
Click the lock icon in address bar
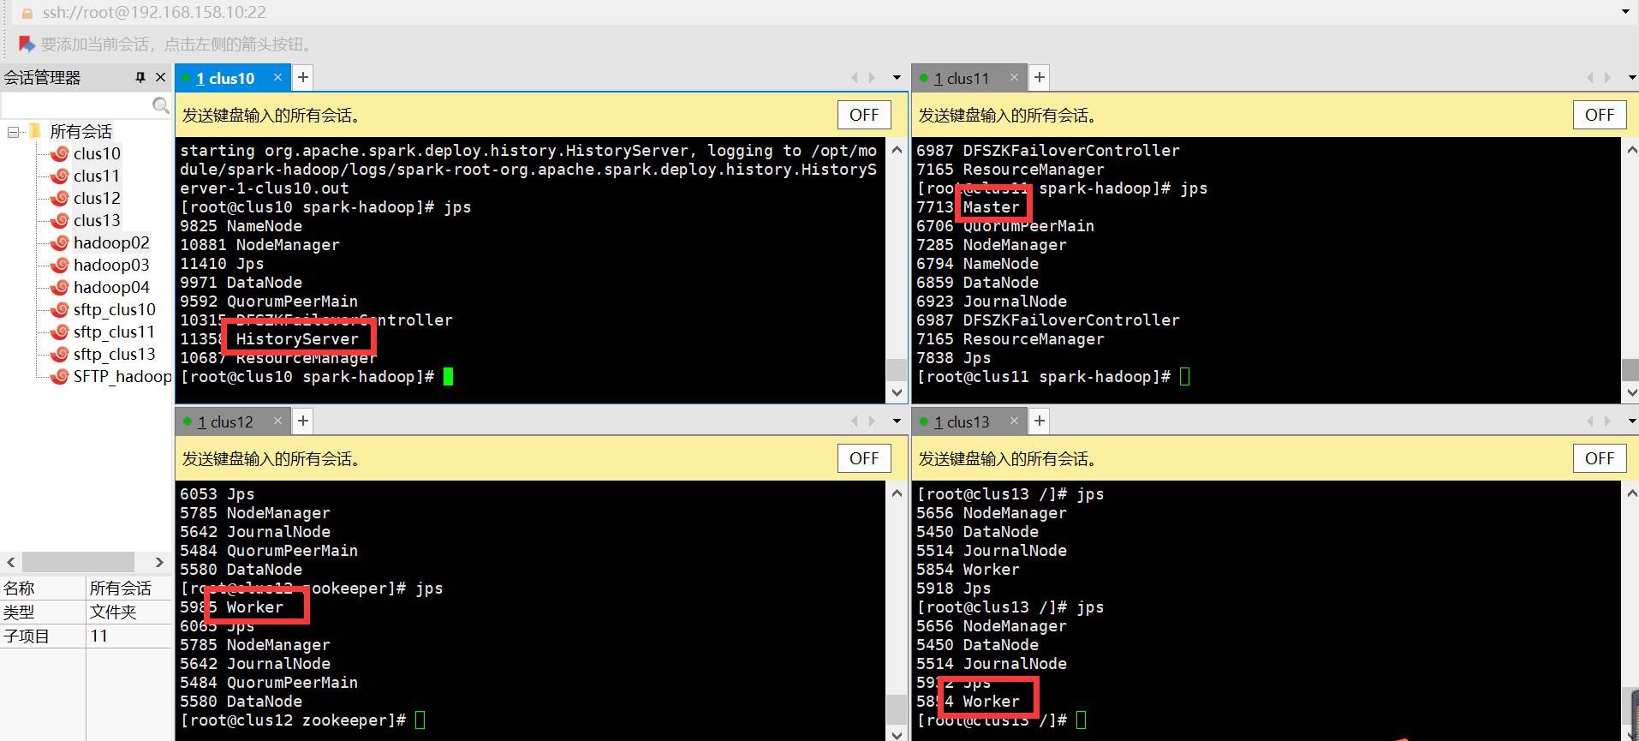27,13
